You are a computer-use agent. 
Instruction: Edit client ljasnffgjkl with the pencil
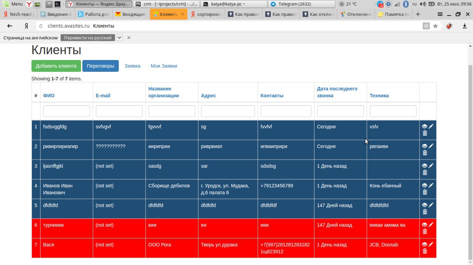[x=431, y=165]
